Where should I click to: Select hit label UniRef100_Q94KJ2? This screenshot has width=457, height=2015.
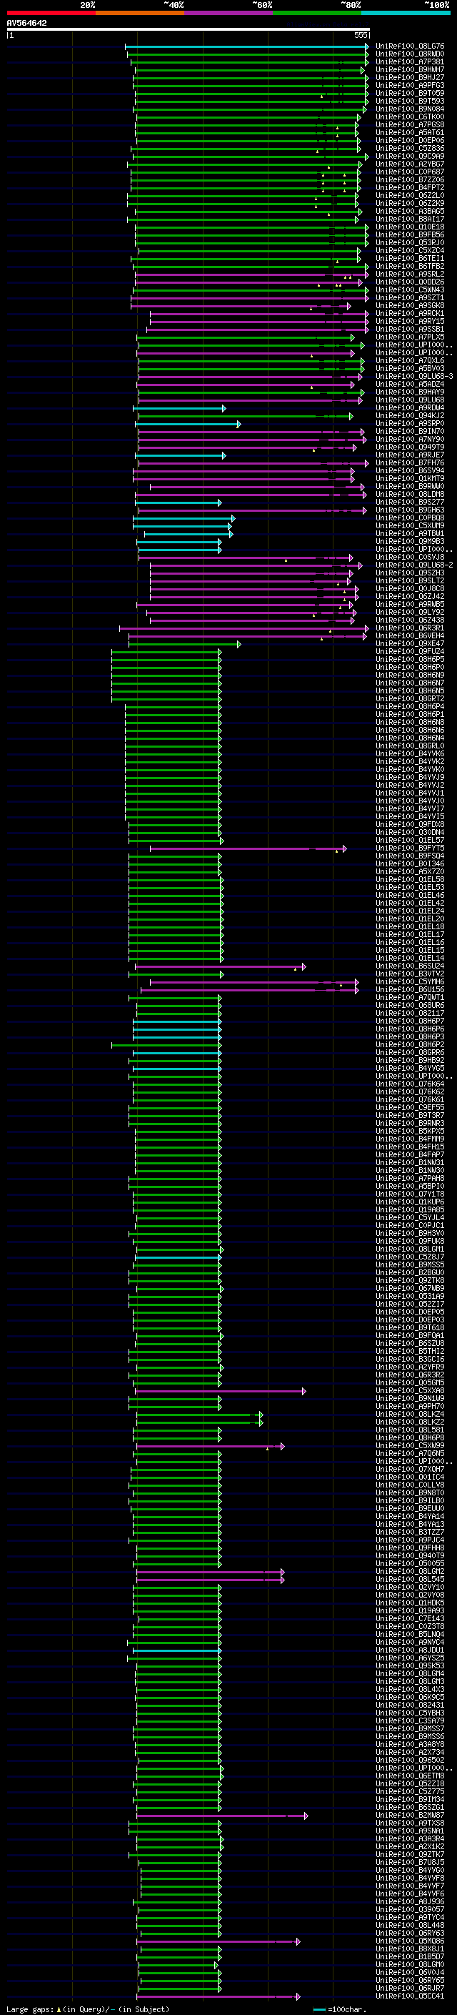tap(410, 416)
